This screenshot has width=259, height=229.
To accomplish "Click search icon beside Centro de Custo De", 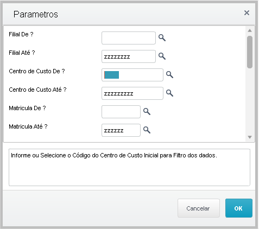I will click(169, 75).
